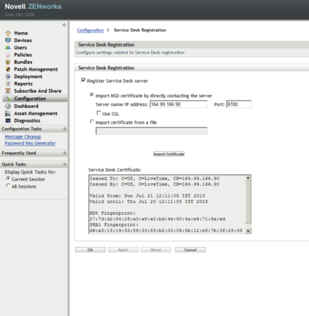Viewport: 309px width, 316px height.
Task: Click the 'MD5 Fingerprint:' line
Action: point(113,213)
